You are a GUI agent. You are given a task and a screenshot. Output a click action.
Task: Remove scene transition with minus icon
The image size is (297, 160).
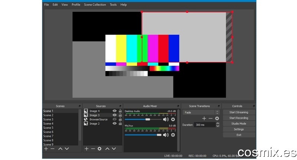210,118
